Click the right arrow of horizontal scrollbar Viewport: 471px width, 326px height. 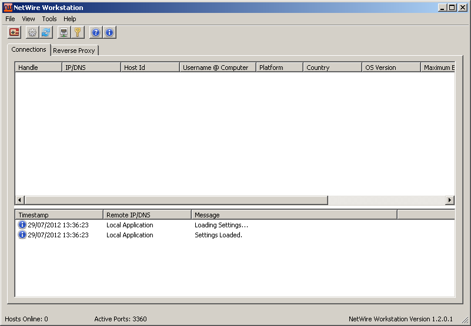click(x=450, y=200)
